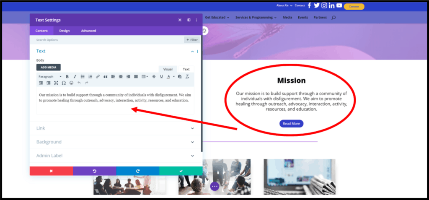This screenshot has width=429, height=200.
Task: Apply strikethrough formatting to text
Action: pyautogui.click(x=154, y=77)
